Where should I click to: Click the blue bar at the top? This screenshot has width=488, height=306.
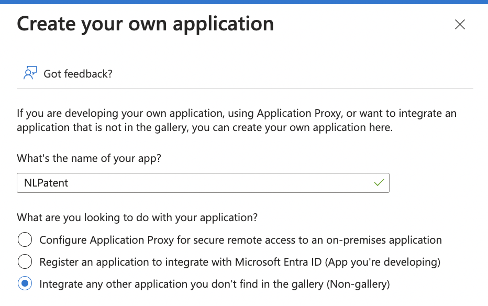point(244,2)
